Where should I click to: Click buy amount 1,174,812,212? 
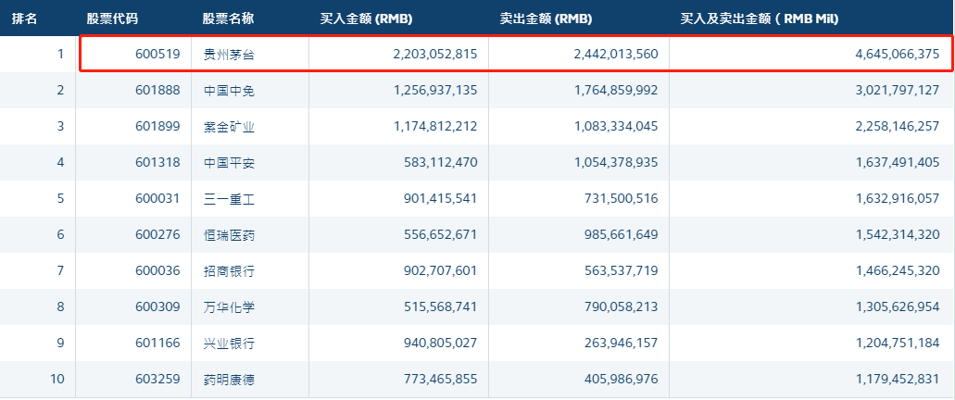point(435,126)
